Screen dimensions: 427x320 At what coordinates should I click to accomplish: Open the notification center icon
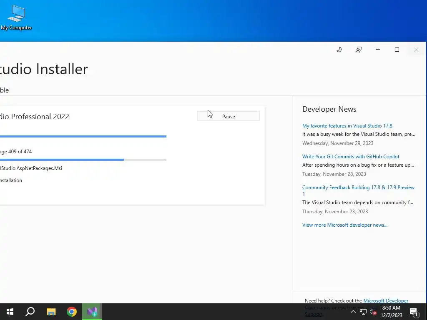[x=414, y=312]
